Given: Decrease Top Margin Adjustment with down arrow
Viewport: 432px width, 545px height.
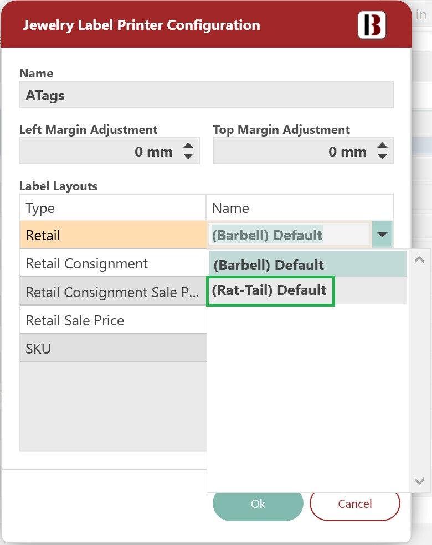Looking at the screenshot, I should tap(382, 157).
